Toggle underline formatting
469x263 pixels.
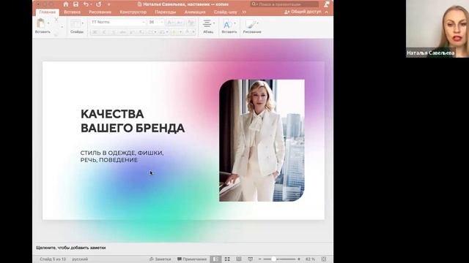[114, 32]
